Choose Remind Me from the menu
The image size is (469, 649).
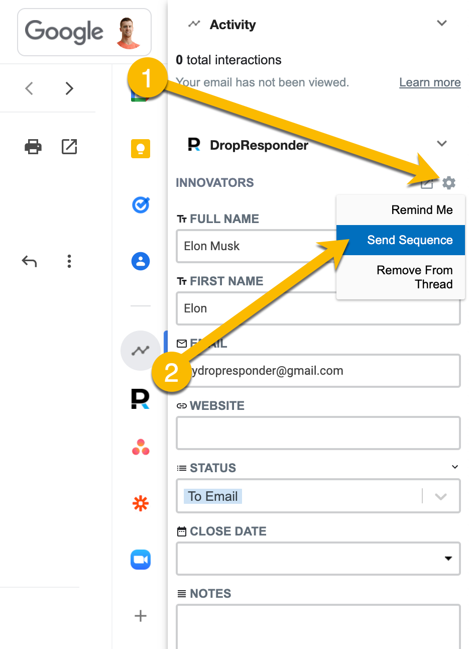point(401,210)
